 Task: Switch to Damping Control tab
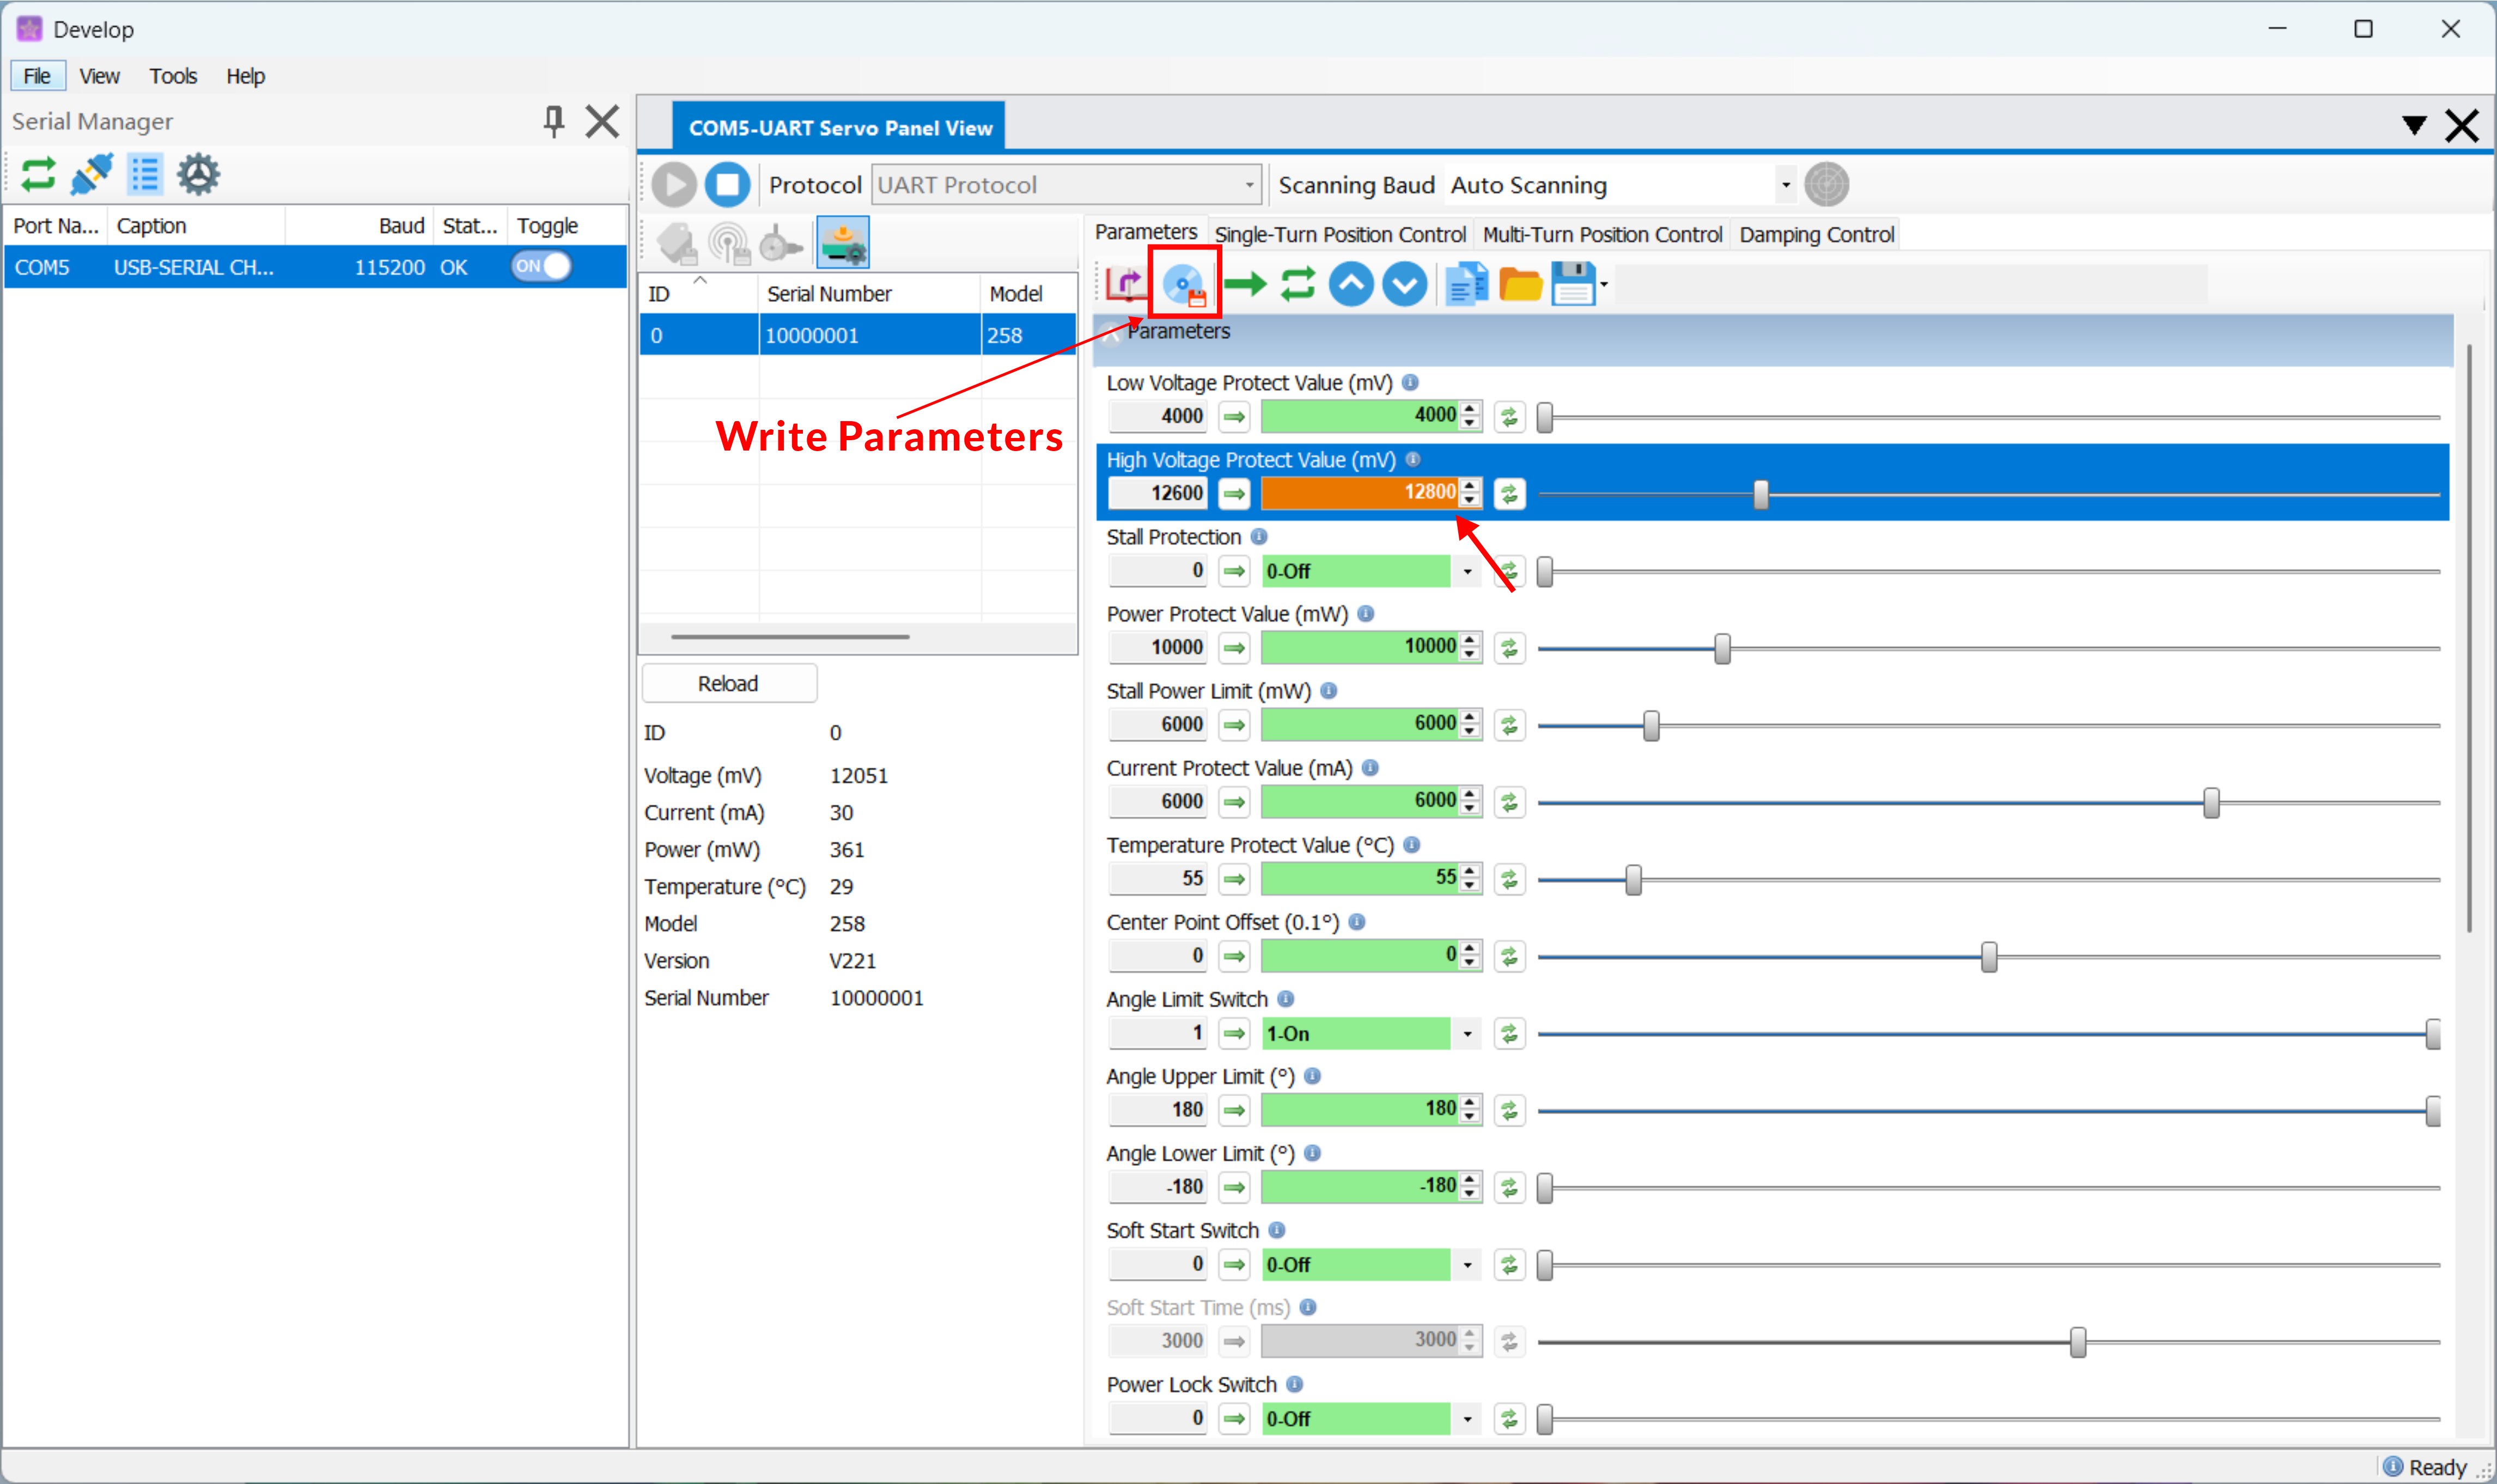[x=1815, y=235]
